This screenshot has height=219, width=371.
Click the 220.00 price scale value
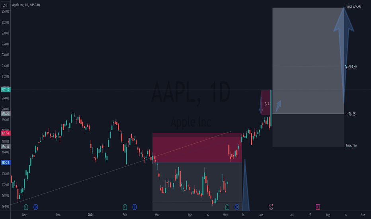(5, 55)
